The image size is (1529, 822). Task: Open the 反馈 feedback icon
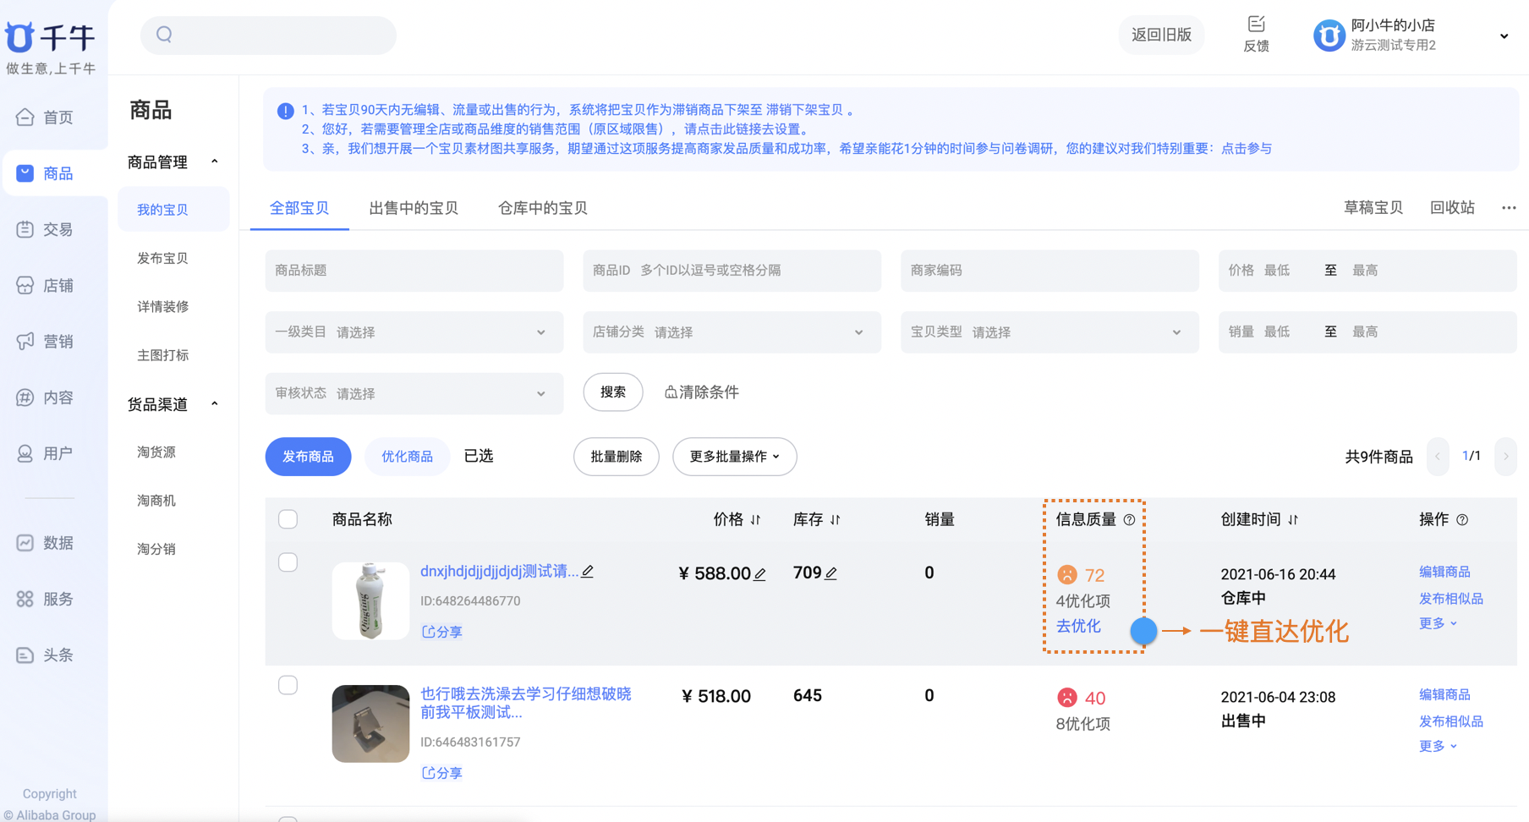pyautogui.click(x=1256, y=24)
